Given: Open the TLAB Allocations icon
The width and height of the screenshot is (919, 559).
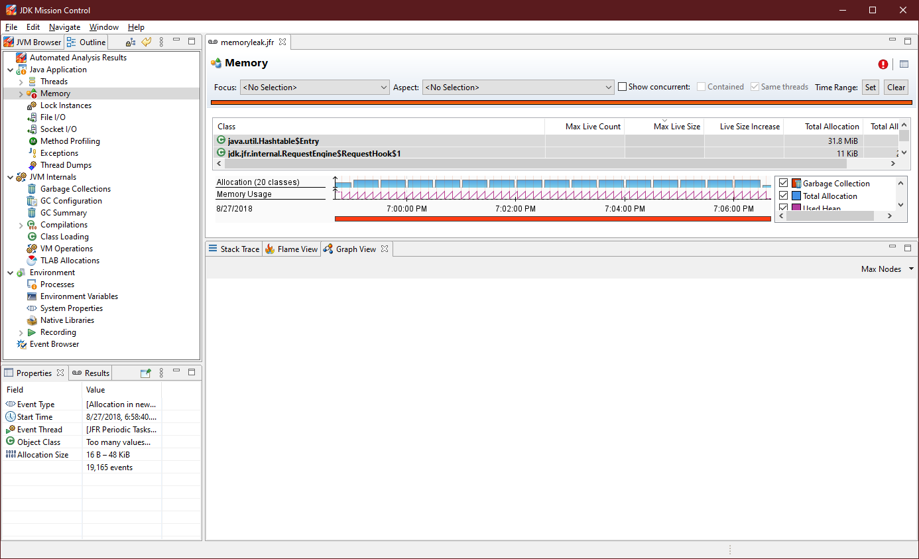Looking at the screenshot, I should (32, 261).
